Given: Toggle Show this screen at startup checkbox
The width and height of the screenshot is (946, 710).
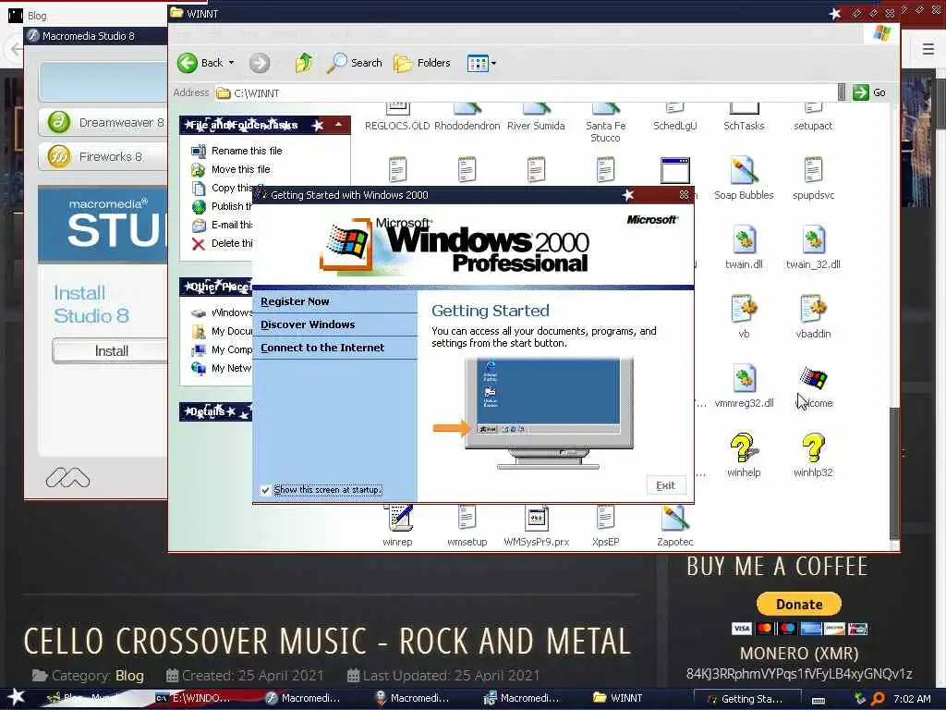Looking at the screenshot, I should pyautogui.click(x=265, y=490).
